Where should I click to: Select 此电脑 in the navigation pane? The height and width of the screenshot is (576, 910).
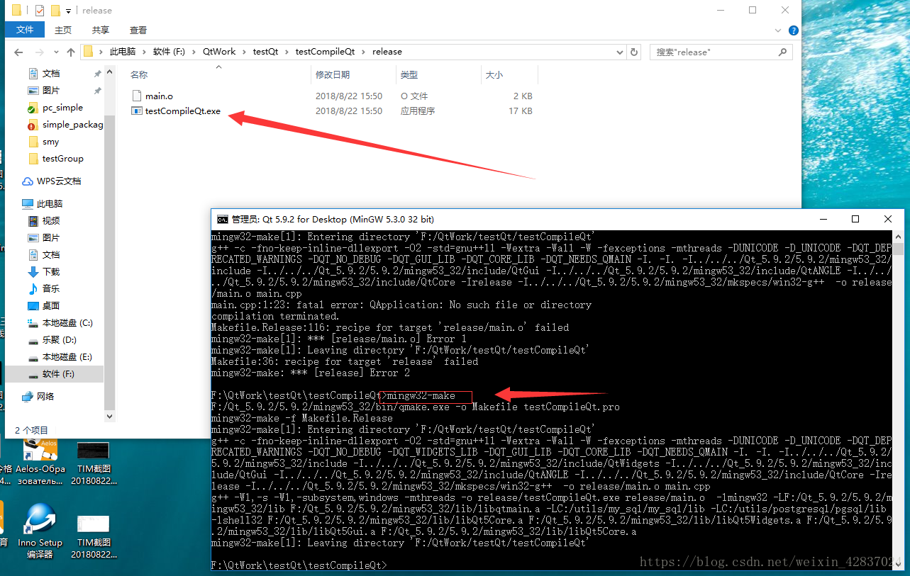(x=50, y=204)
